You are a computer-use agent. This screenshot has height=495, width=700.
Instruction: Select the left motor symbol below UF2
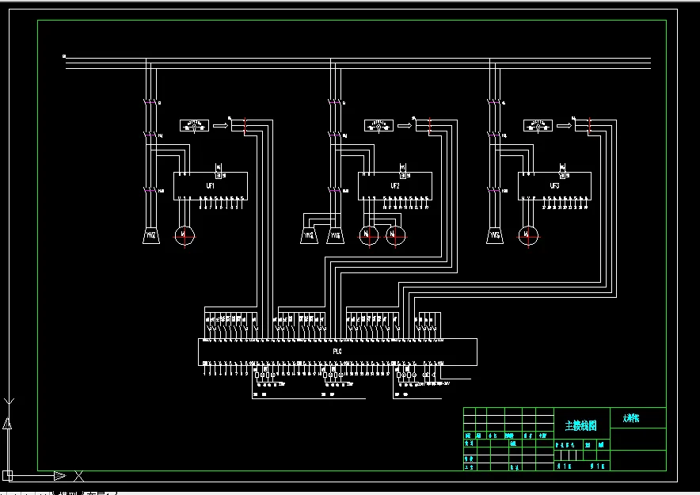[x=369, y=236]
